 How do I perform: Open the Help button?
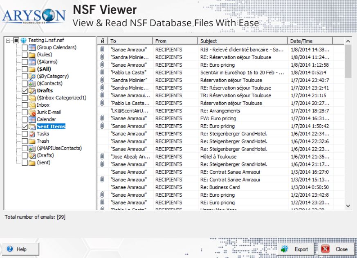tap(21, 249)
